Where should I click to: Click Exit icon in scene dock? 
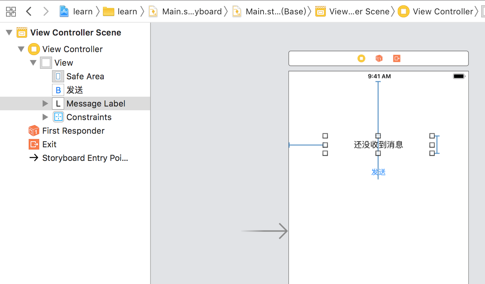396,58
